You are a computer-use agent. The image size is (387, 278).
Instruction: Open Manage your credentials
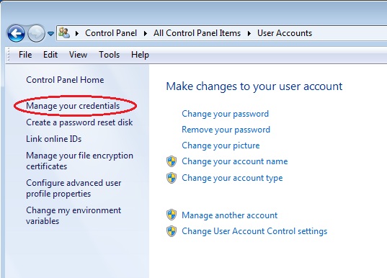point(73,106)
